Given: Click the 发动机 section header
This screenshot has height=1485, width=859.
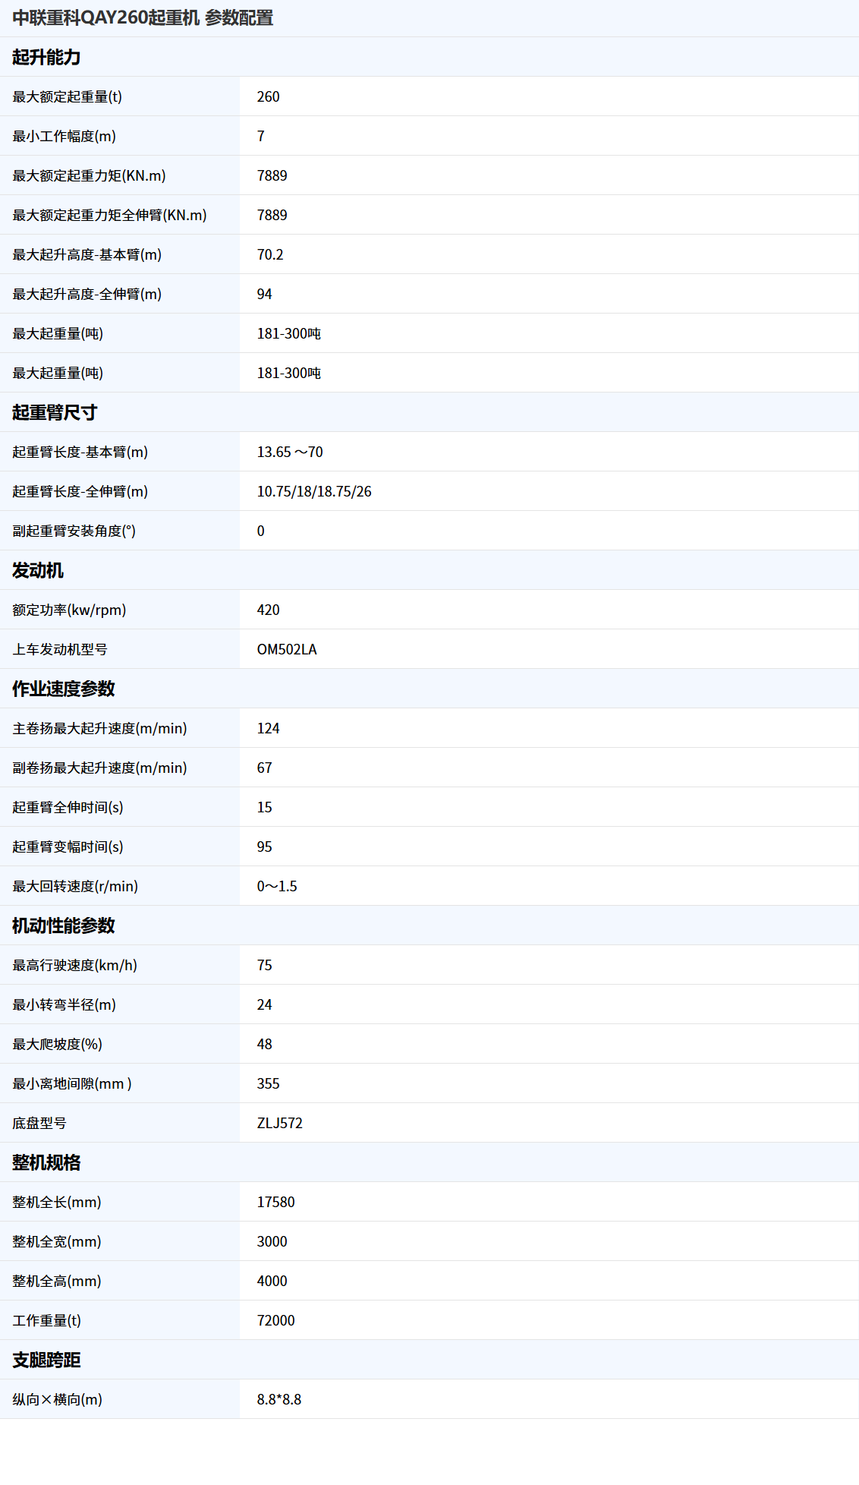Looking at the screenshot, I should coord(38,570).
